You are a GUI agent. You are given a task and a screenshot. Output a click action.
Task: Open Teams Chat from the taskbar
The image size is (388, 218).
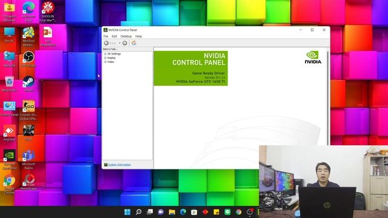pos(161,212)
